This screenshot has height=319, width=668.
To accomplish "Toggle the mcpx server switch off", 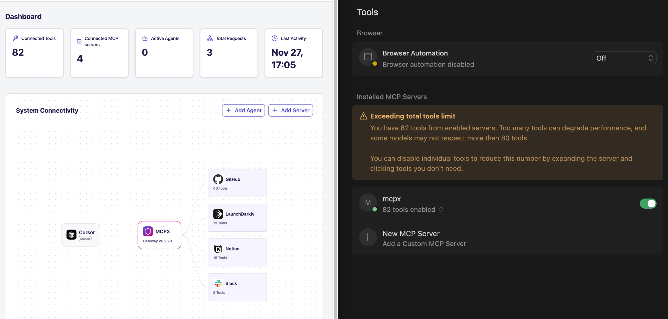I will [648, 203].
